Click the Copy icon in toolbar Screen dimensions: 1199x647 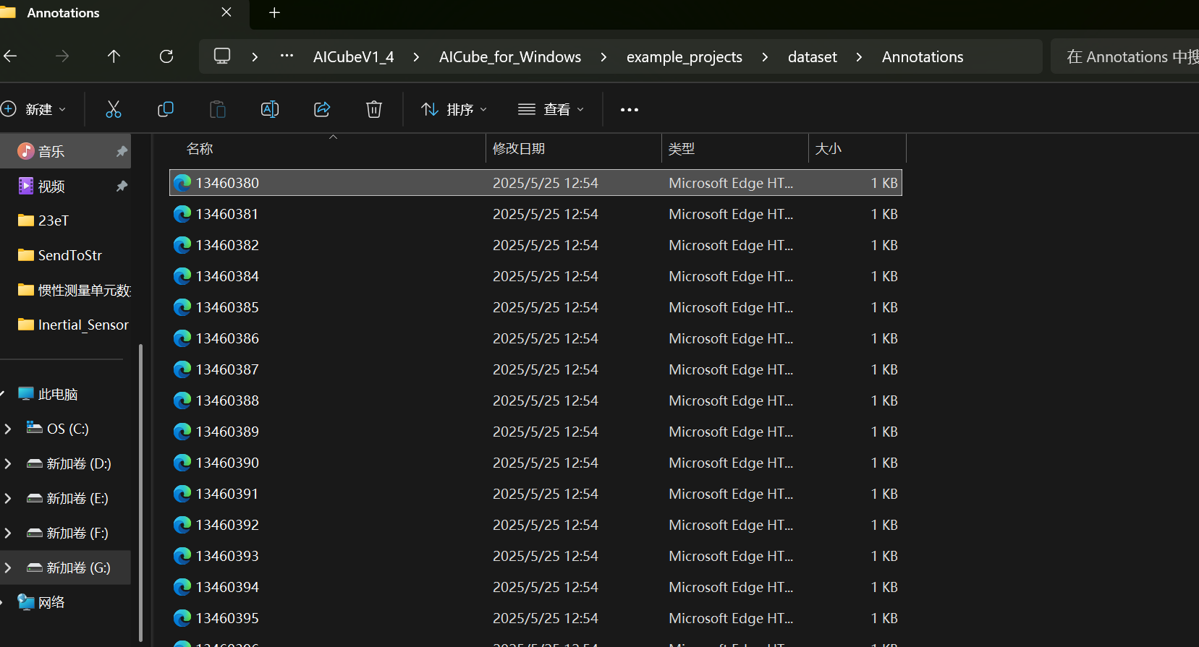click(166, 109)
